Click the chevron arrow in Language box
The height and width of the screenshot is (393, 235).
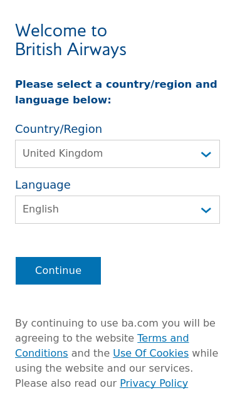(x=206, y=210)
